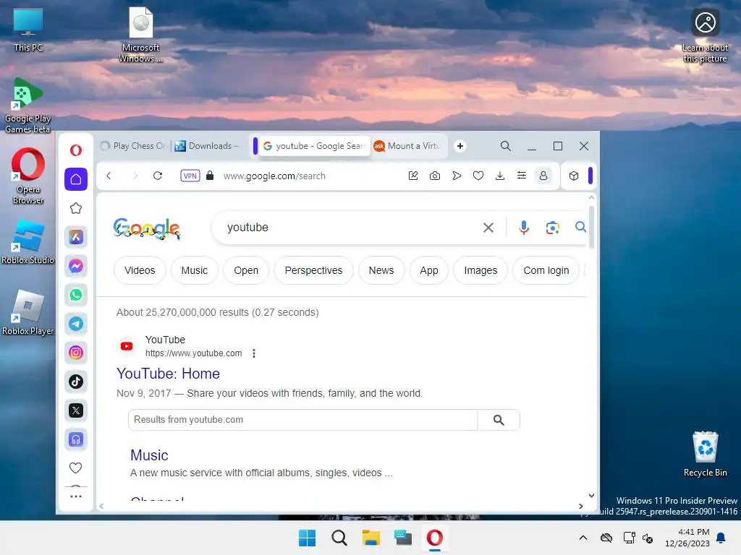Start voice search microphone icon
741x555 pixels.
[524, 228]
